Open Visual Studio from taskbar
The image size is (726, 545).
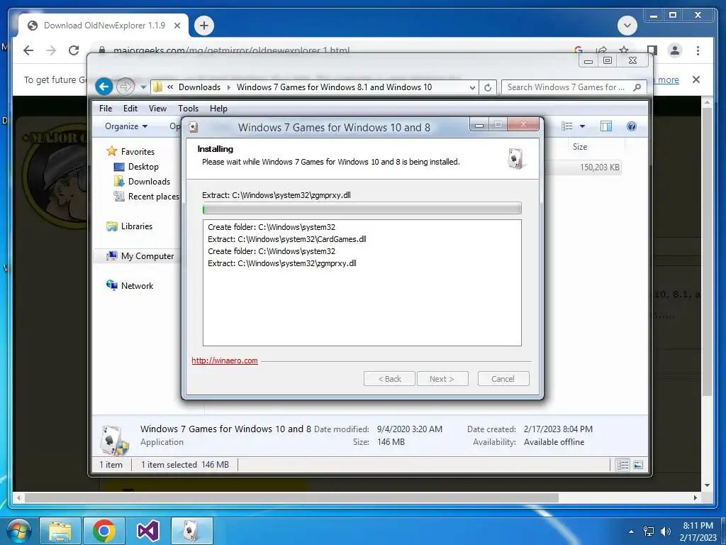pyautogui.click(x=147, y=531)
